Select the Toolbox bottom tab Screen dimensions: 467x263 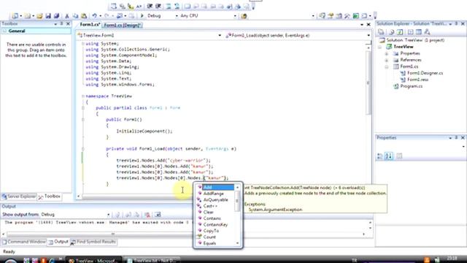tap(50, 197)
